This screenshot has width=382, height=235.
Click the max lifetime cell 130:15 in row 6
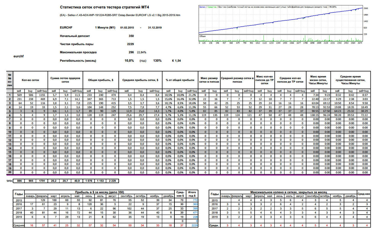(x=313, y=115)
